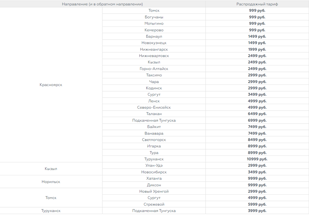Select the Диксон destination cell
The width and height of the screenshot is (309, 215).
(x=154, y=185)
